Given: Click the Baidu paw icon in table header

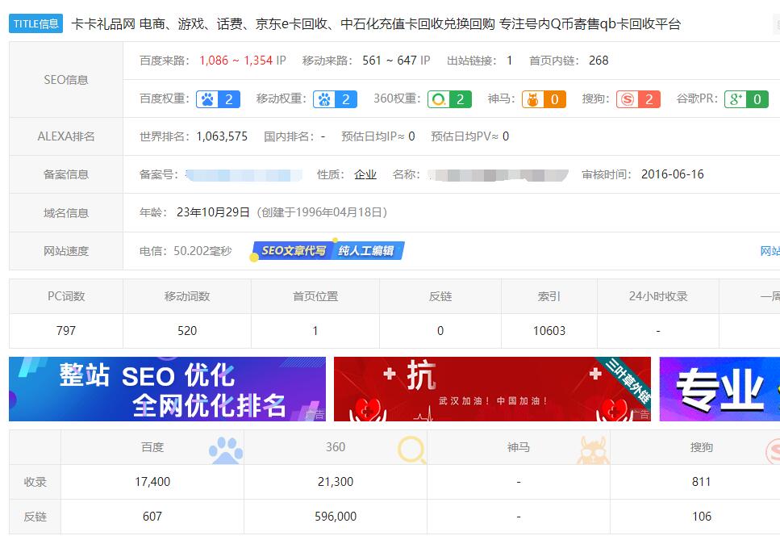Looking at the screenshot, I should click(226, 450).
